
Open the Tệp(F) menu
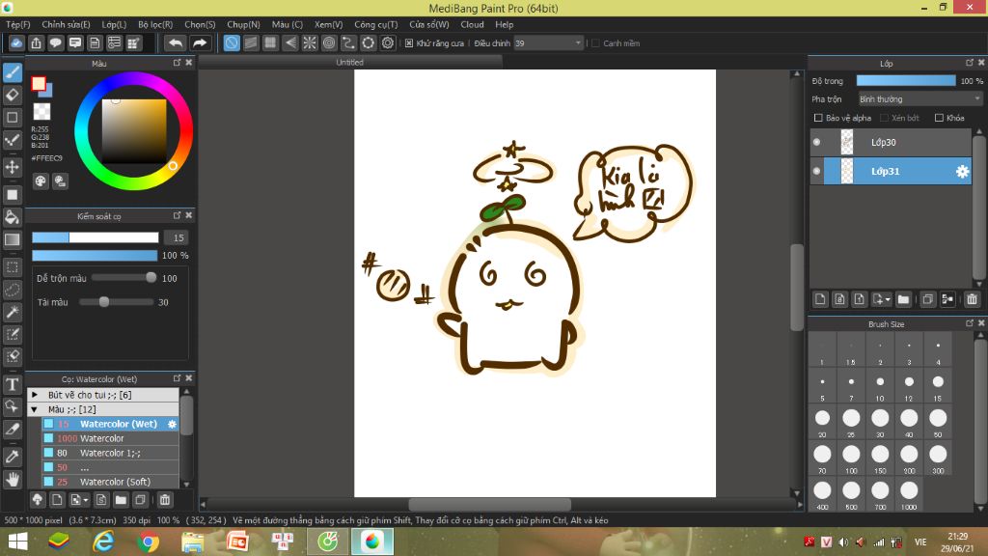coord(18,24)
